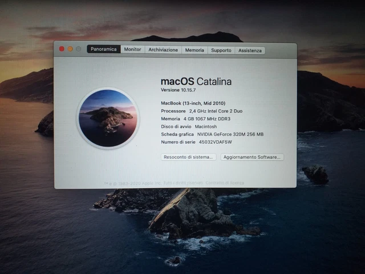Click the Numero di serie label
The width and height of the screenshot is (365, 274).
tap(178, 142)
